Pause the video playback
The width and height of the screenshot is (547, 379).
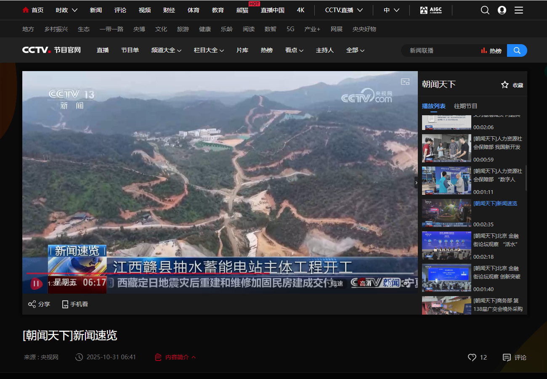(36, 284)
